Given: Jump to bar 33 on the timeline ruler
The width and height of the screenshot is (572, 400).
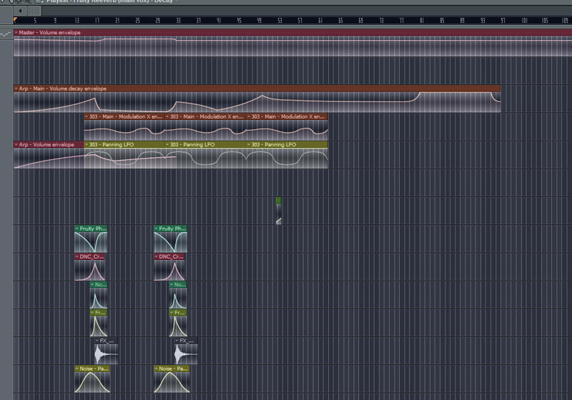Looking at the screenshot, I should [x=177, y=21].
